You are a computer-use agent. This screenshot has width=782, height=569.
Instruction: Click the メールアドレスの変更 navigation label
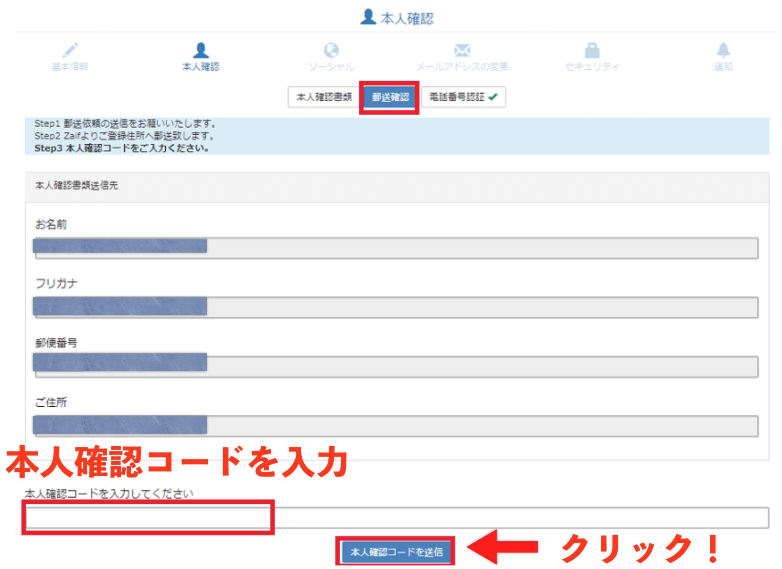tap(462, 65)
